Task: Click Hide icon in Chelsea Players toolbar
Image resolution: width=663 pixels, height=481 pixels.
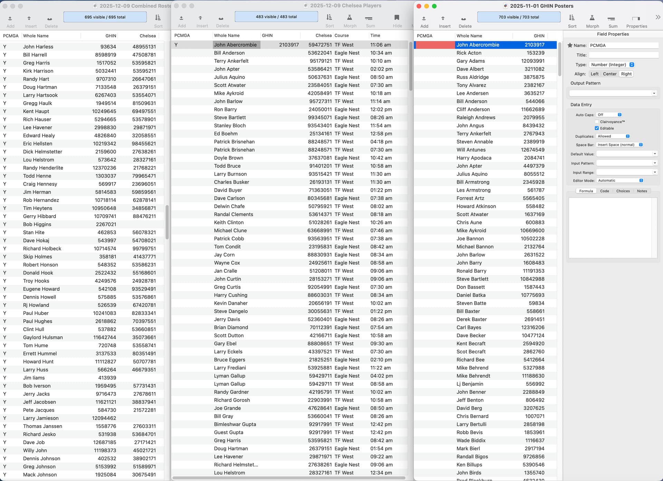Action: [397, 18]
